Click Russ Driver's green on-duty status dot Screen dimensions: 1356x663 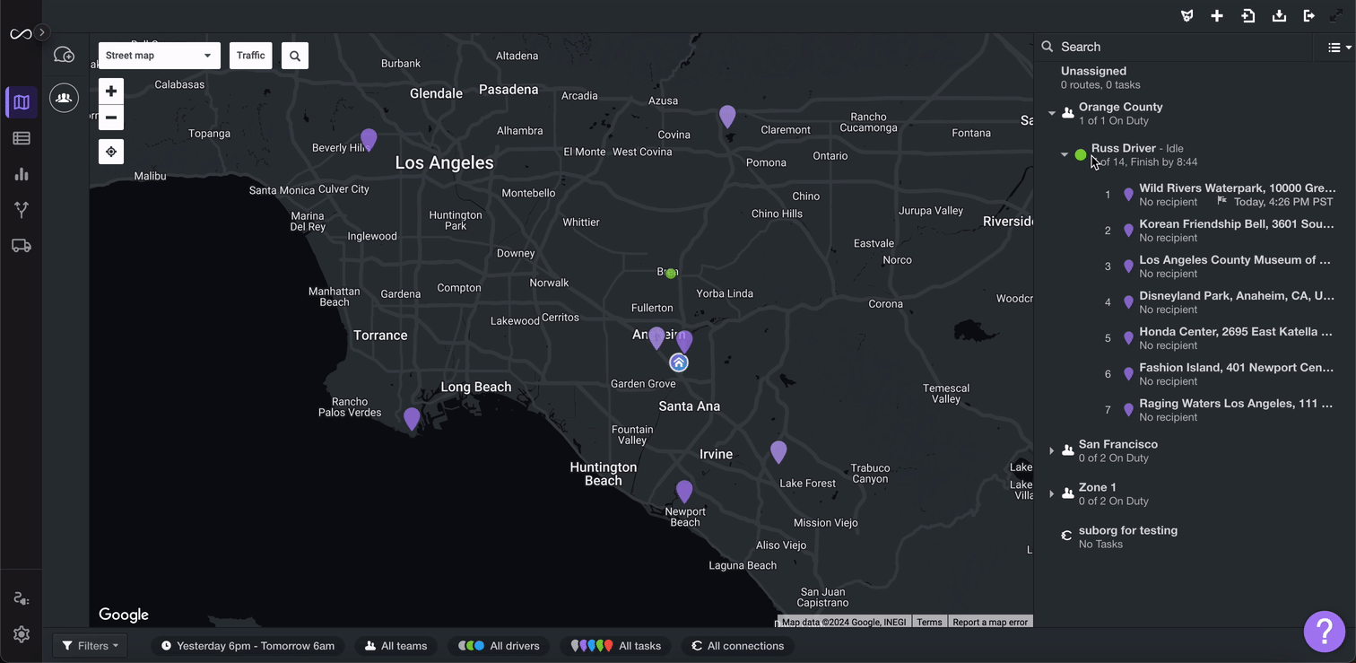[1081, 155]
